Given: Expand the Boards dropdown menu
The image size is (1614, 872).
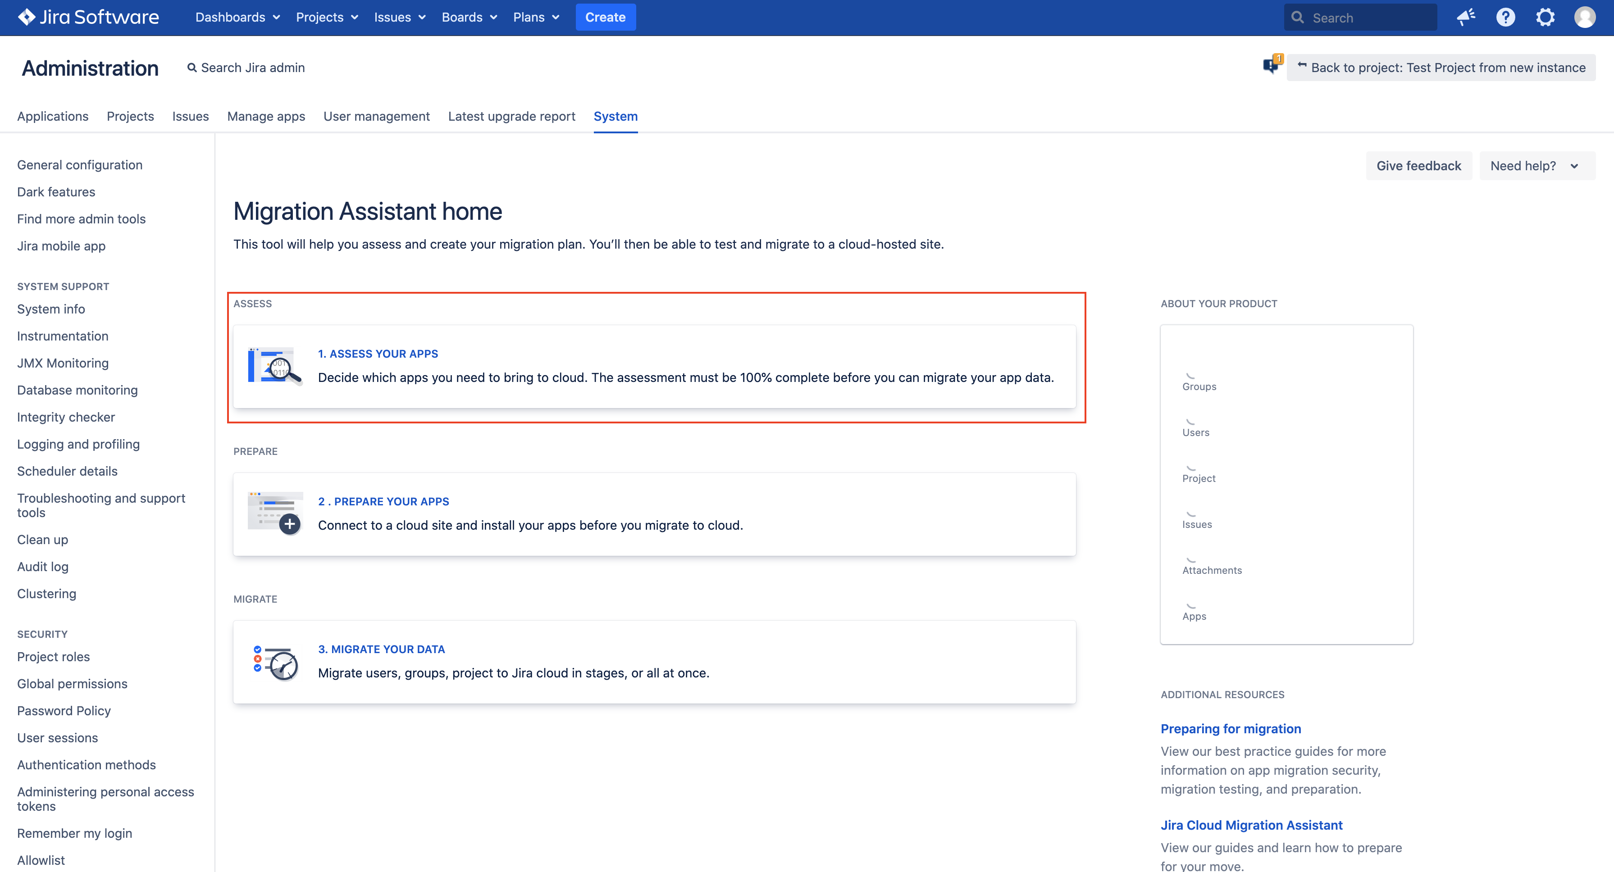Looking at the screenshot, I should coord(469,17).
